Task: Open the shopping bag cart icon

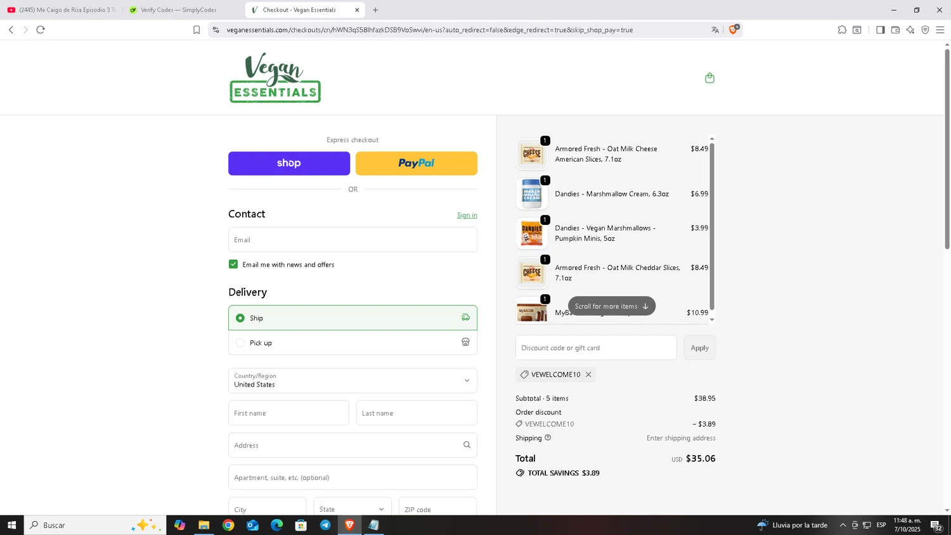Action: (709, 78)
